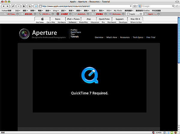180x134 pixels.
Task: Open the My Flickr bookmark
Action: pos(118,10)
